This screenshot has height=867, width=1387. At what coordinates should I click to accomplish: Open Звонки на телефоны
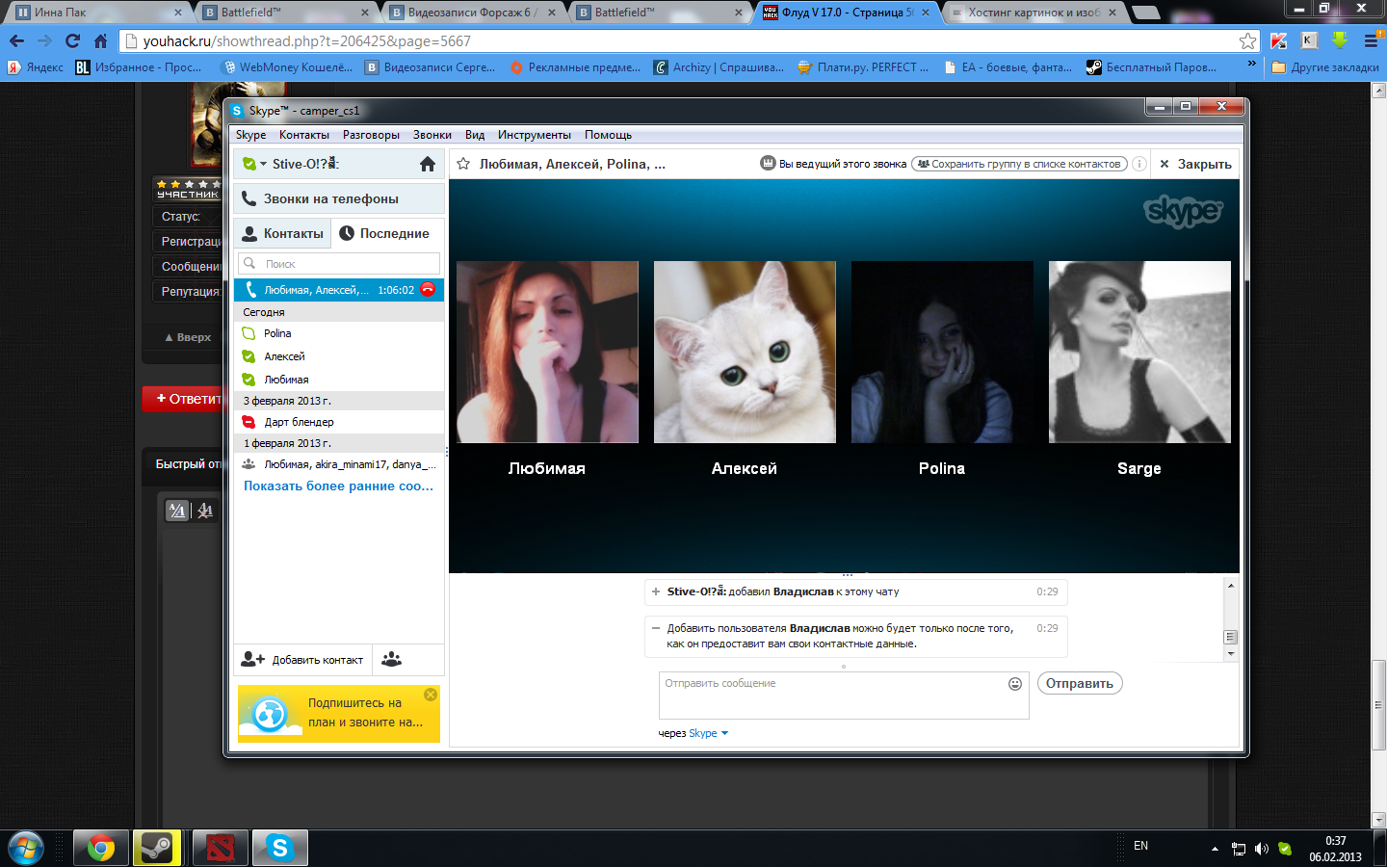click(339, 198)
